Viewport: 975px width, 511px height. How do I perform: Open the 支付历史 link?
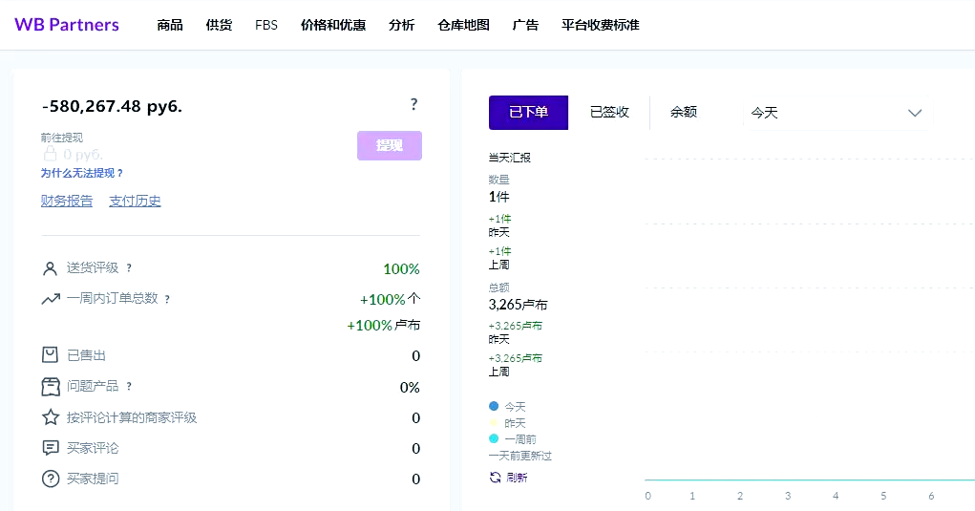pyautogui.click(x=135, y=201)
